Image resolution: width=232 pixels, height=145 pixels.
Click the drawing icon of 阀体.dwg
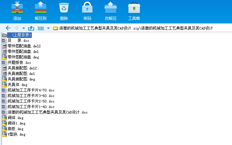click(5, 118)
